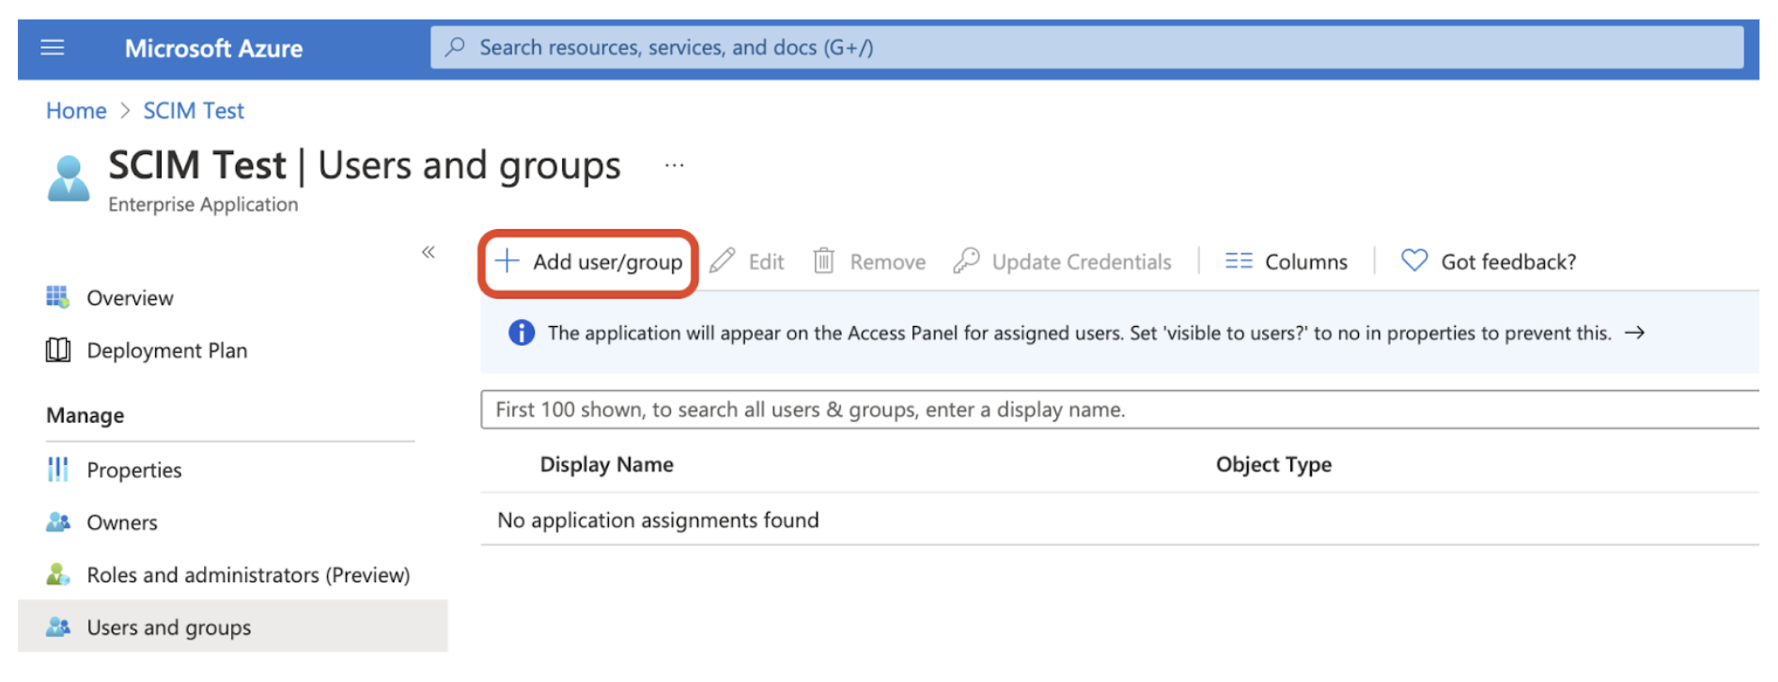This screenshot has width=1778, height=682.
Task: Click the heart feedback icon
Action: pyautogui.click(x=1414, y=260)
